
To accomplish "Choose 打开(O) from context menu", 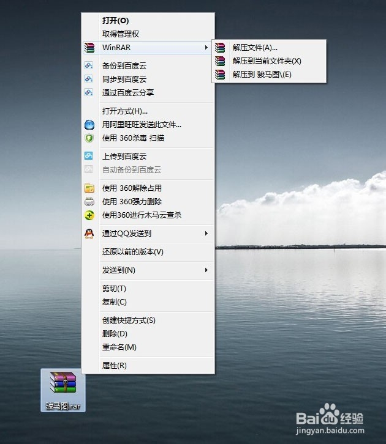I will (148, 20).
